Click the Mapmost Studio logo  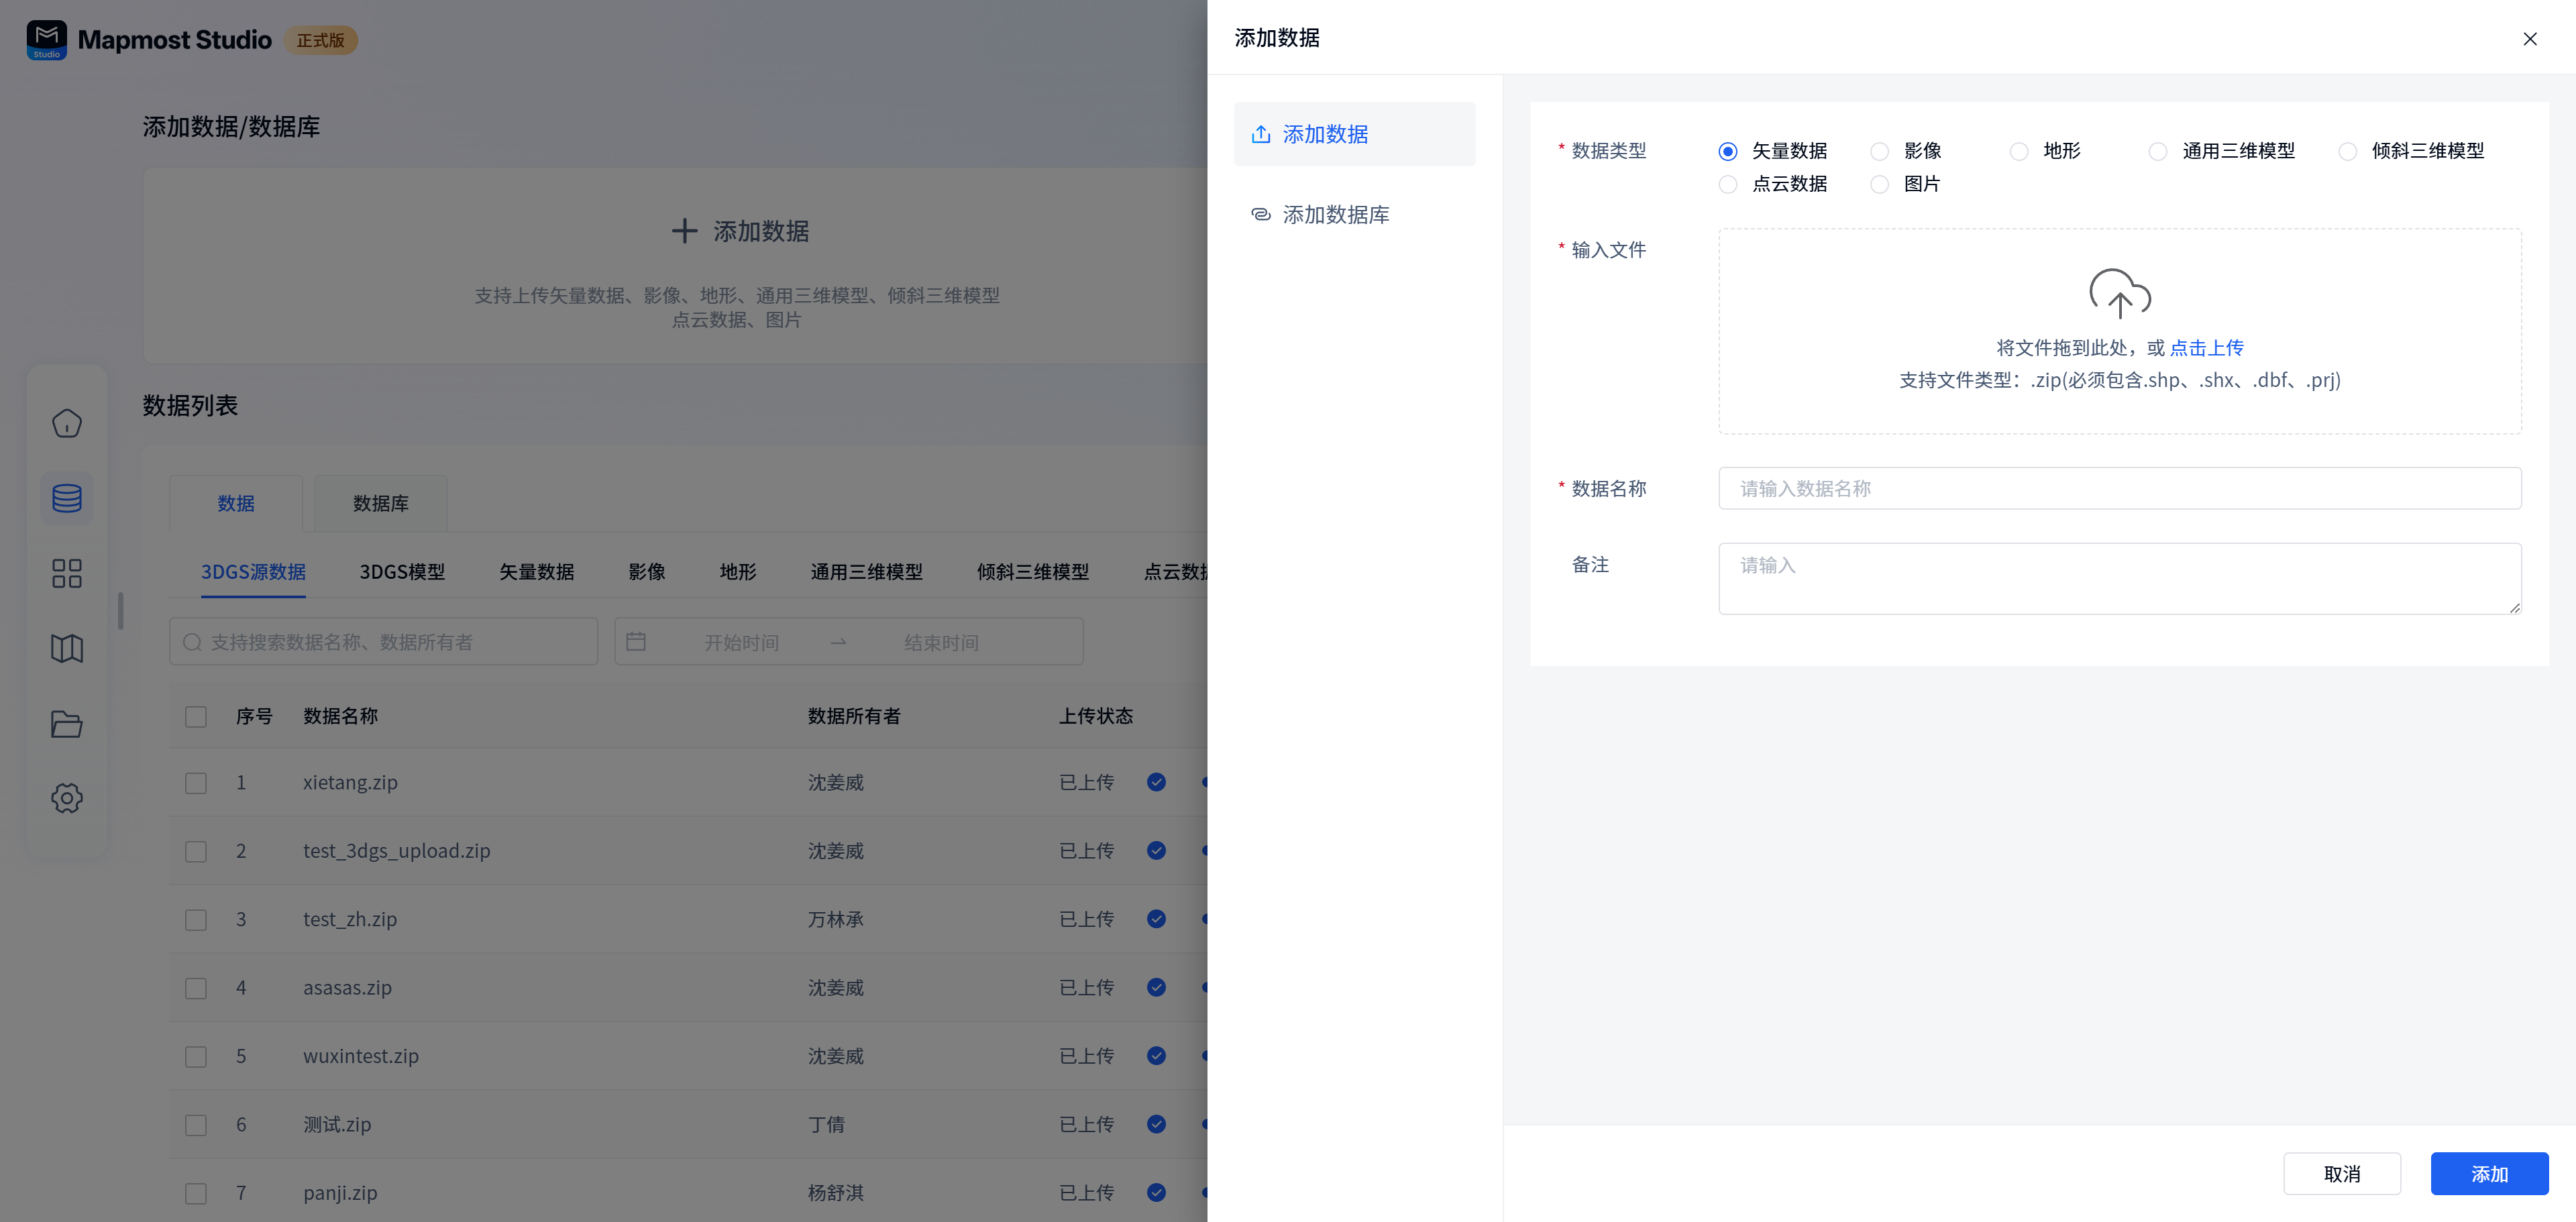point(47,40)
